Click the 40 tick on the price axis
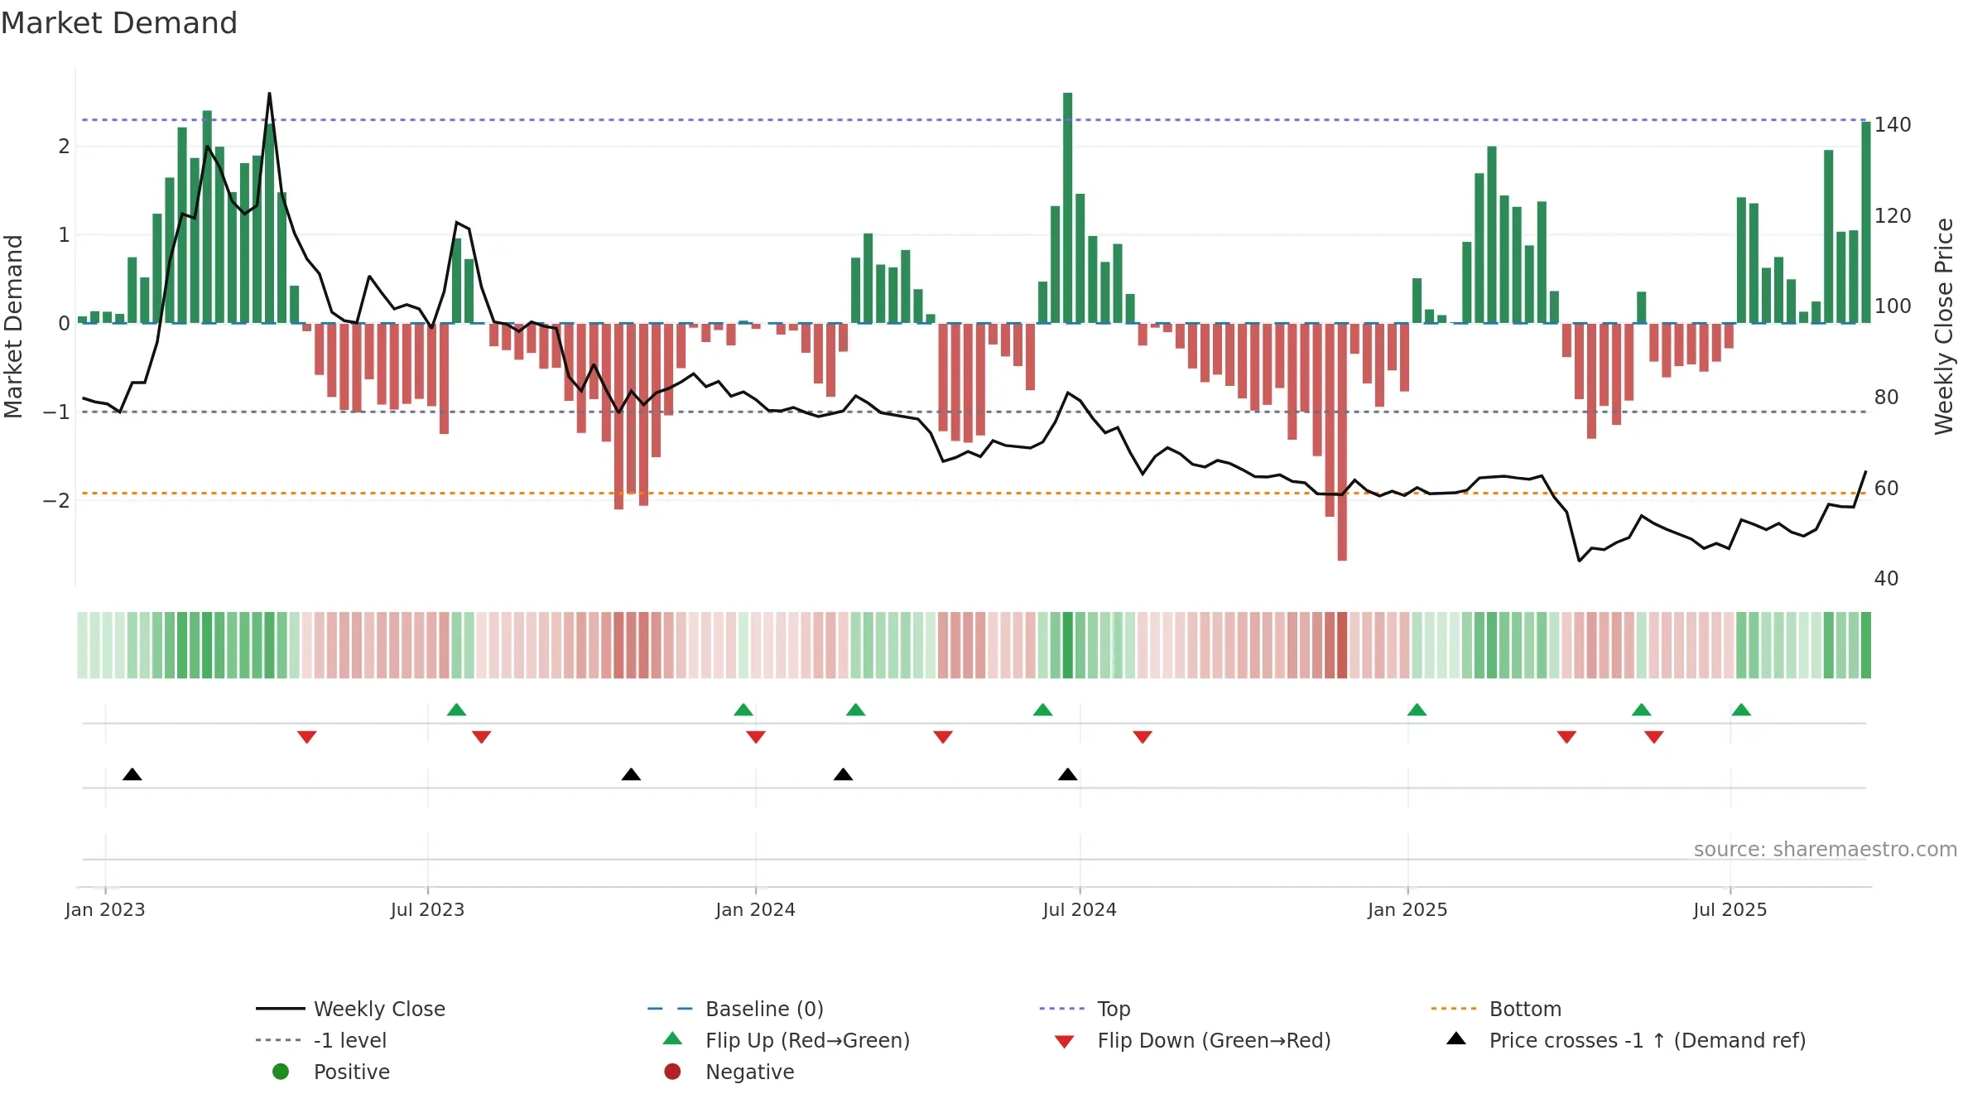 click(x=1887, y=579)
